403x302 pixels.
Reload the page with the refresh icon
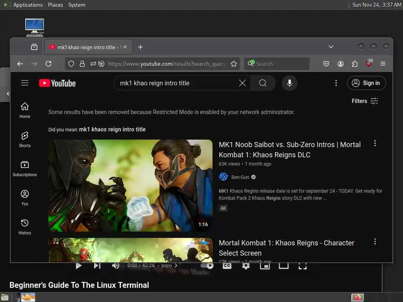[x=48, y=64]
